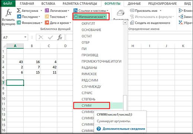Image resolution: width=193 pixels, height=134 pixels.
Task: Click formula bar fx insert function icon
Action: tap(60, 37)
